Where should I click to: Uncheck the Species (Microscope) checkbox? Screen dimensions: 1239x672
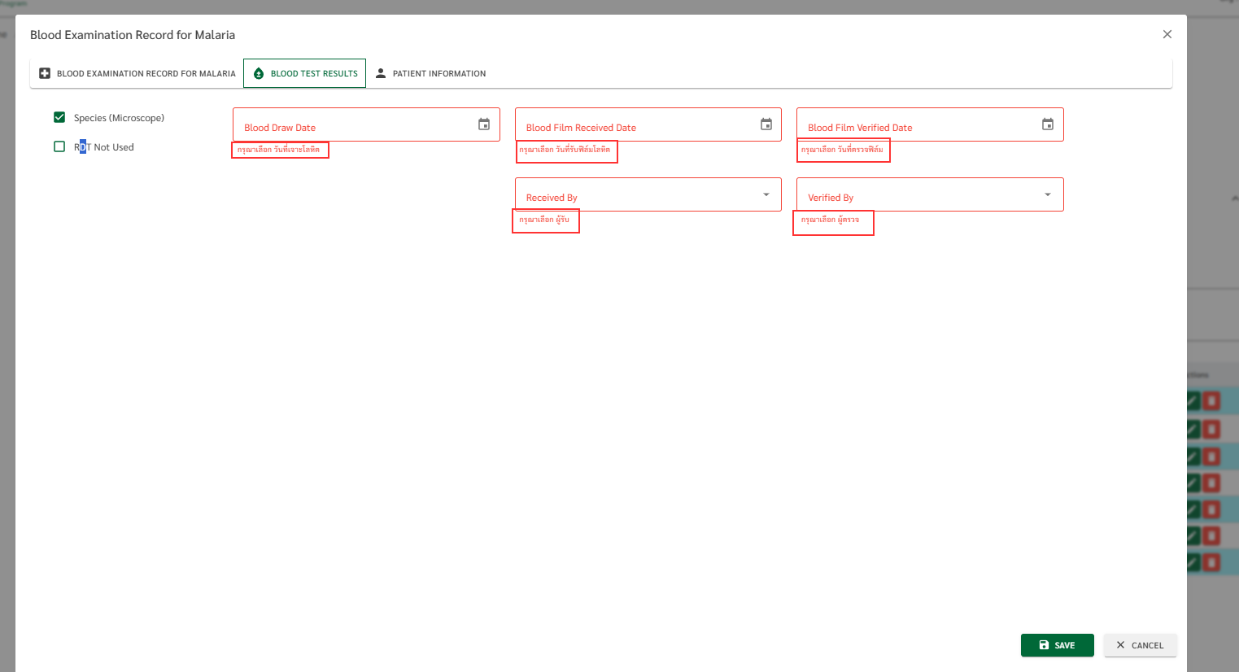click(x=59, y=117)
